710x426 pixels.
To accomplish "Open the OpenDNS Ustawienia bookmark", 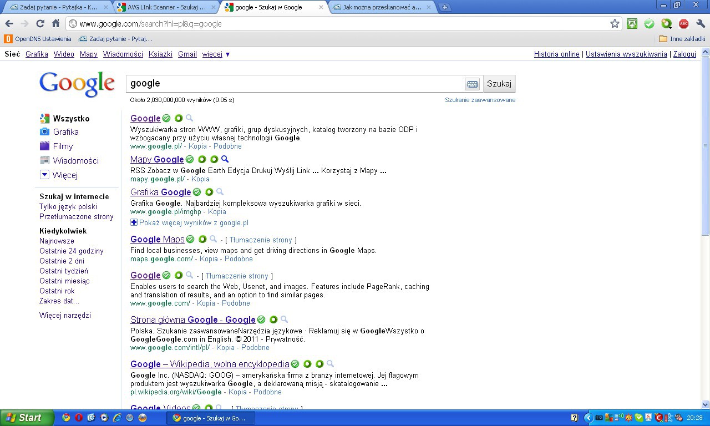I will click(x=38, y=39).
